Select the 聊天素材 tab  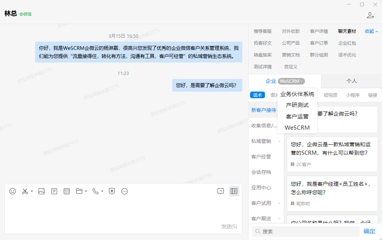347,31
